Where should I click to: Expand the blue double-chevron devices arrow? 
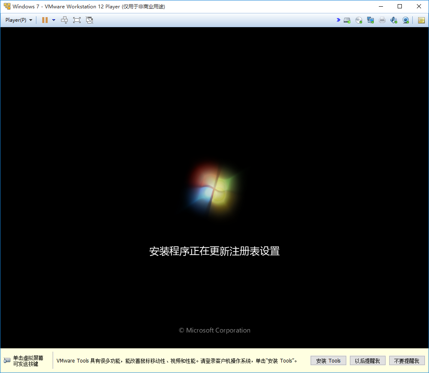click(x=338, y=20)
